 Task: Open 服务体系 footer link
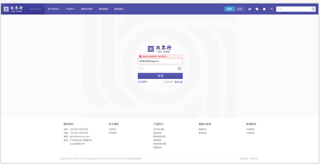203,133
